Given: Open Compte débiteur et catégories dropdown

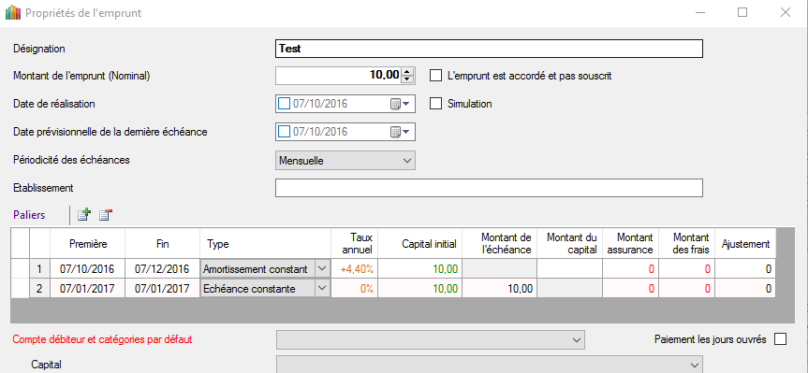Looking at the screenshot, I should [431, 339].
